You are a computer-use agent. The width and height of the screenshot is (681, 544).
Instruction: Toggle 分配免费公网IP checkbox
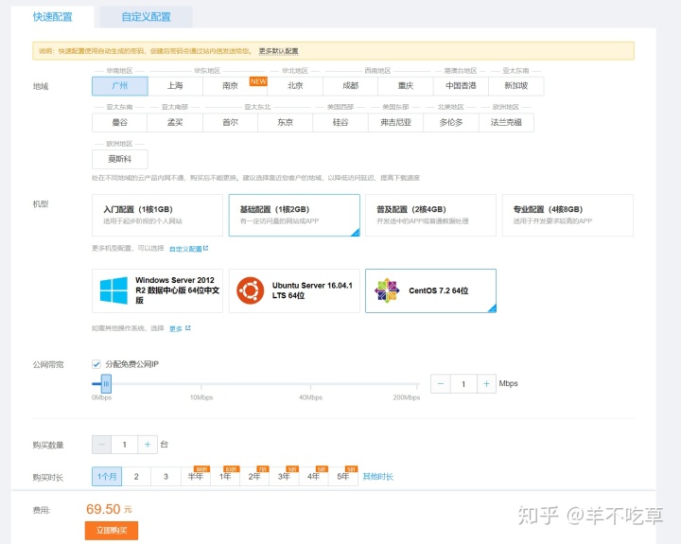(x=96, y=364)
